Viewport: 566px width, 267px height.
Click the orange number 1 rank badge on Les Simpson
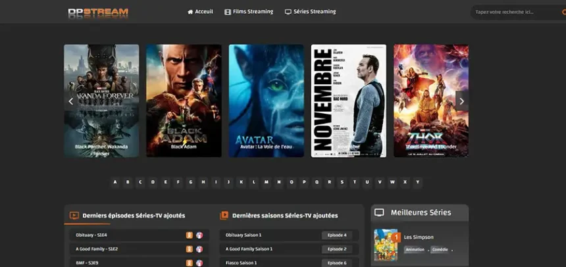(x=396, y=237)
